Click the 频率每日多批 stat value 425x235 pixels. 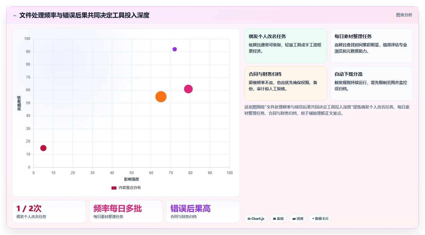[x=118, y=208]
